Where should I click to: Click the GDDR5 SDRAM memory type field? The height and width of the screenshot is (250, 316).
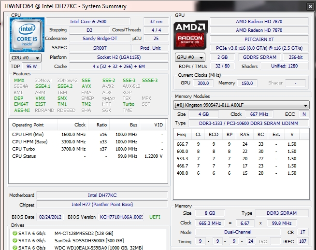259,57
